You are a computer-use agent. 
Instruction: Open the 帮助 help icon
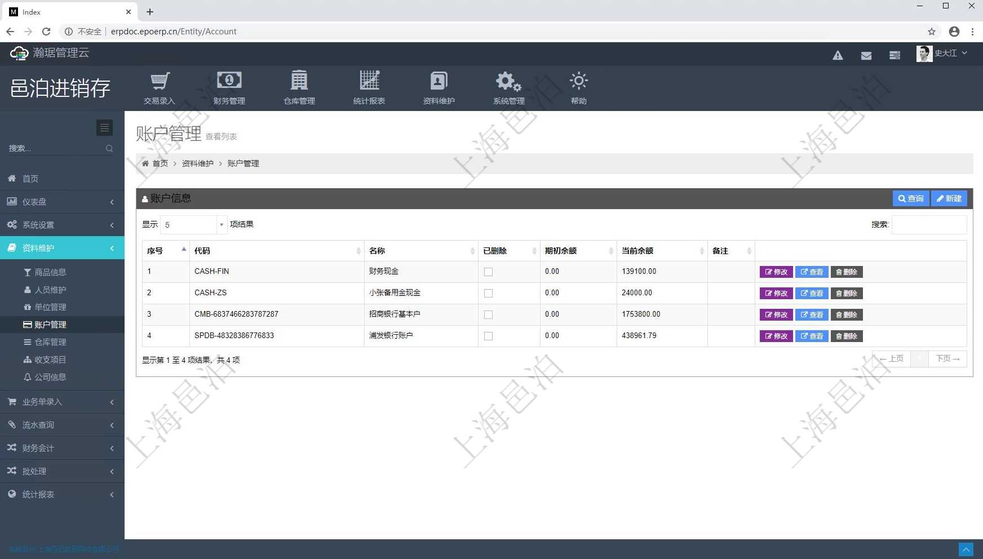click(x=578, y=82)
